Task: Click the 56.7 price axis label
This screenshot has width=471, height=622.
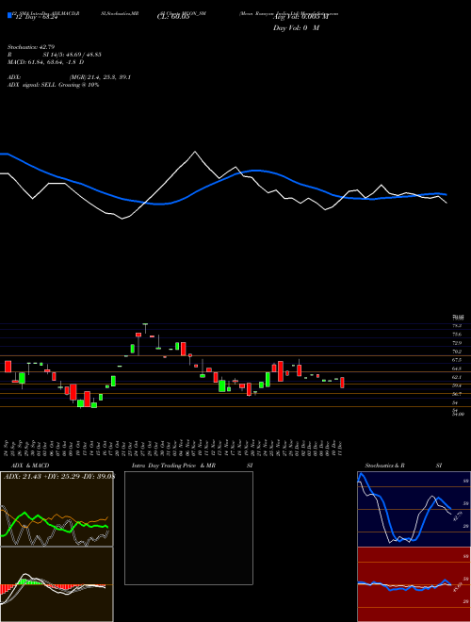Action: [457, 394]
